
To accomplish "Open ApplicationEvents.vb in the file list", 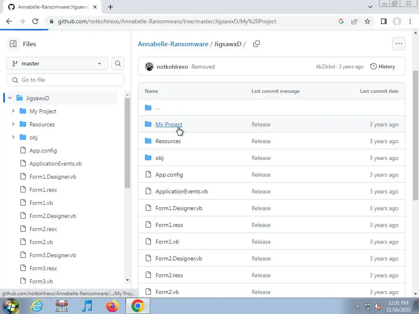I will [181, 191].
